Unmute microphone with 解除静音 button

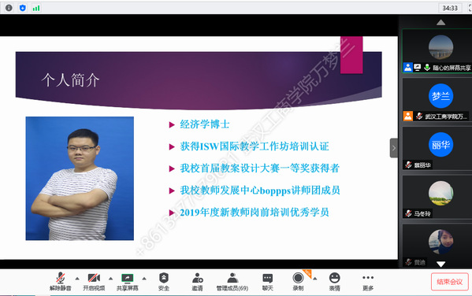coord(60,282)
